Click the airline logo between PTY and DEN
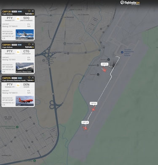This screenshot has height=165, width=158. [x=18, y=85]
